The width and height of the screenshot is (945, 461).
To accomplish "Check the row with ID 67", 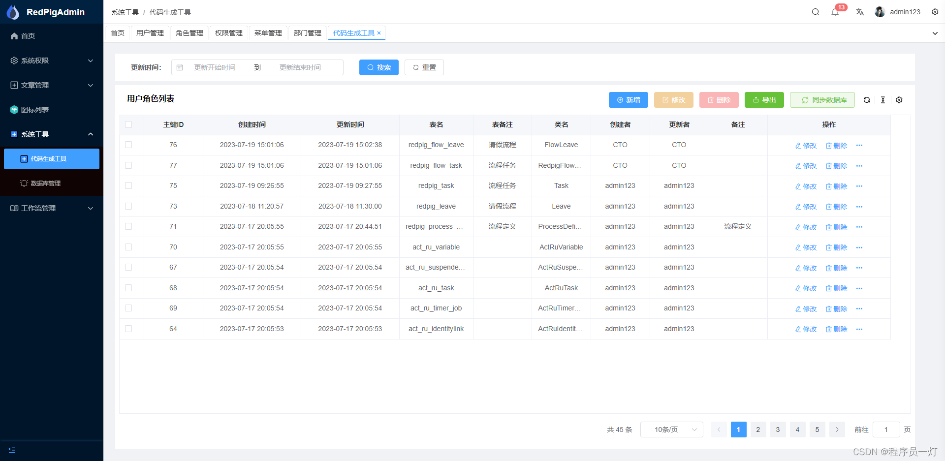I will (128, 267).
